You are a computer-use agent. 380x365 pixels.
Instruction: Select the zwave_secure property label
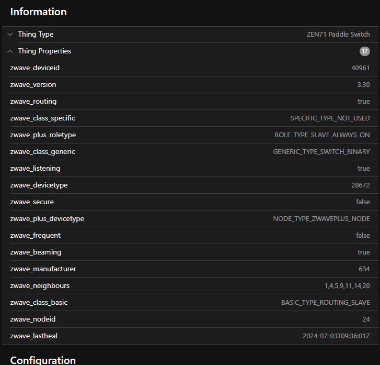[32, 202]
